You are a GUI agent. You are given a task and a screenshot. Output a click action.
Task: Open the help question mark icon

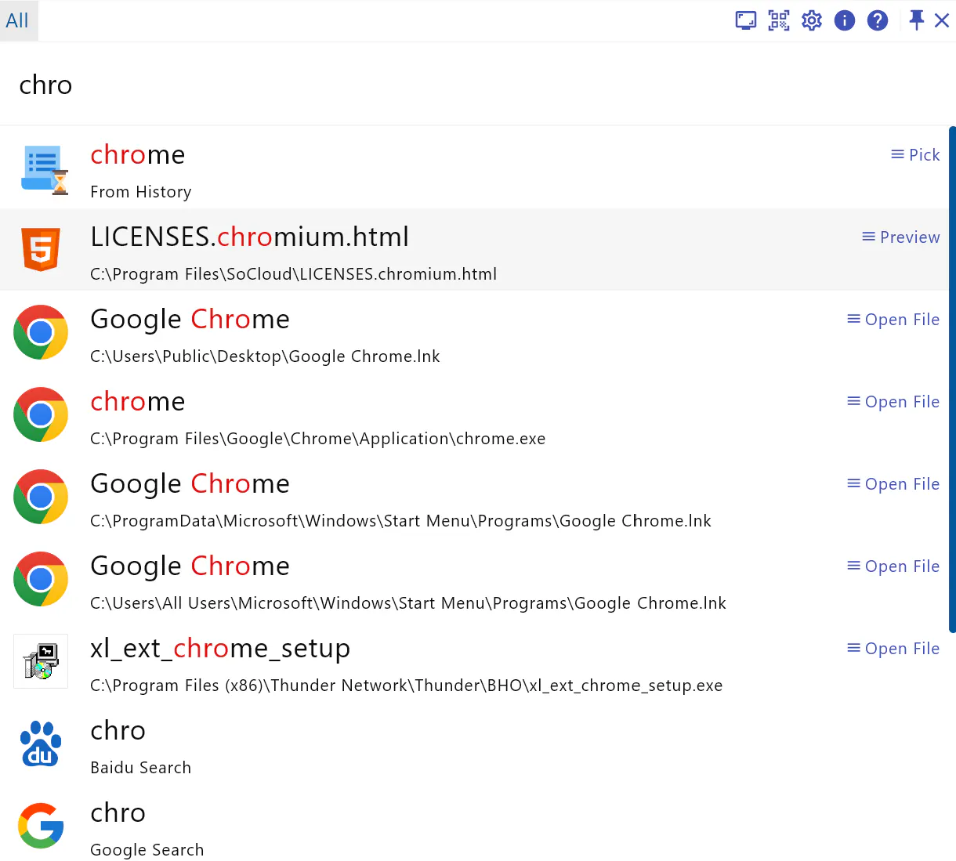click(x=878, y=20)
